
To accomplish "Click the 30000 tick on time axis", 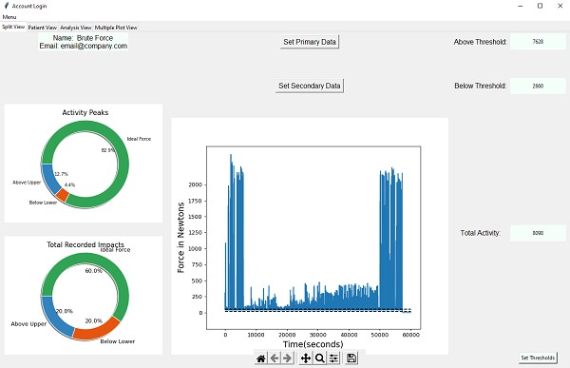I will tap(317, 335).
